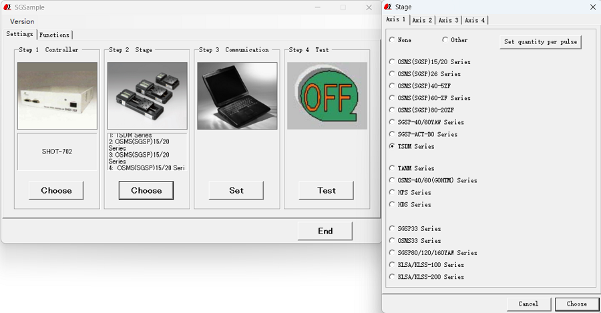Open the Version menu
601x313 pixels.
click(22, 21)
